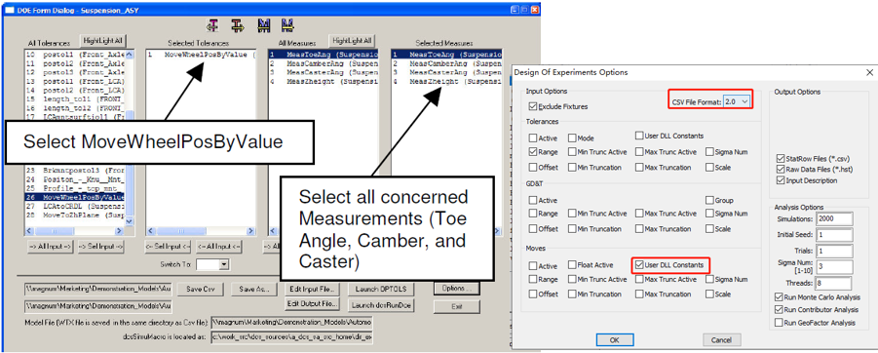Image resolution: width=878 pixels, height=353 pixels.
Task: Enable Run GeoFactor Analysis checkbox
Action: (x=779, y=322)
